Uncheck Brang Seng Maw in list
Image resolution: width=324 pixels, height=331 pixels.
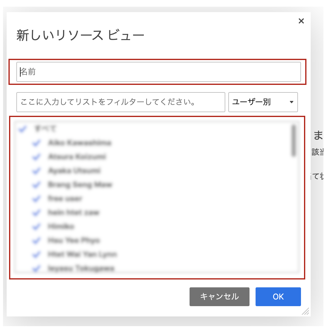[x=36, y=185]
